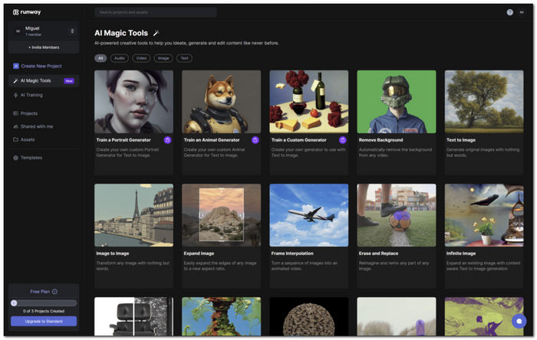Click the Create New Project plus icon
Screen dimensions: 537x340
pos(16,66)
